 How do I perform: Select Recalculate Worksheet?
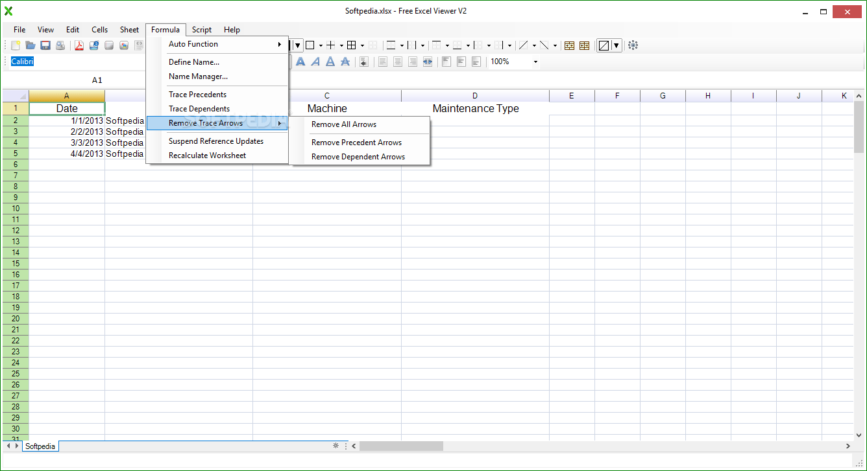pos(207,155)
